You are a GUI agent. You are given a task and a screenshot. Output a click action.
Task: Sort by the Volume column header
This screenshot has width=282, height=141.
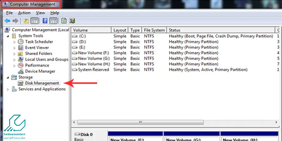click(91, 30)
